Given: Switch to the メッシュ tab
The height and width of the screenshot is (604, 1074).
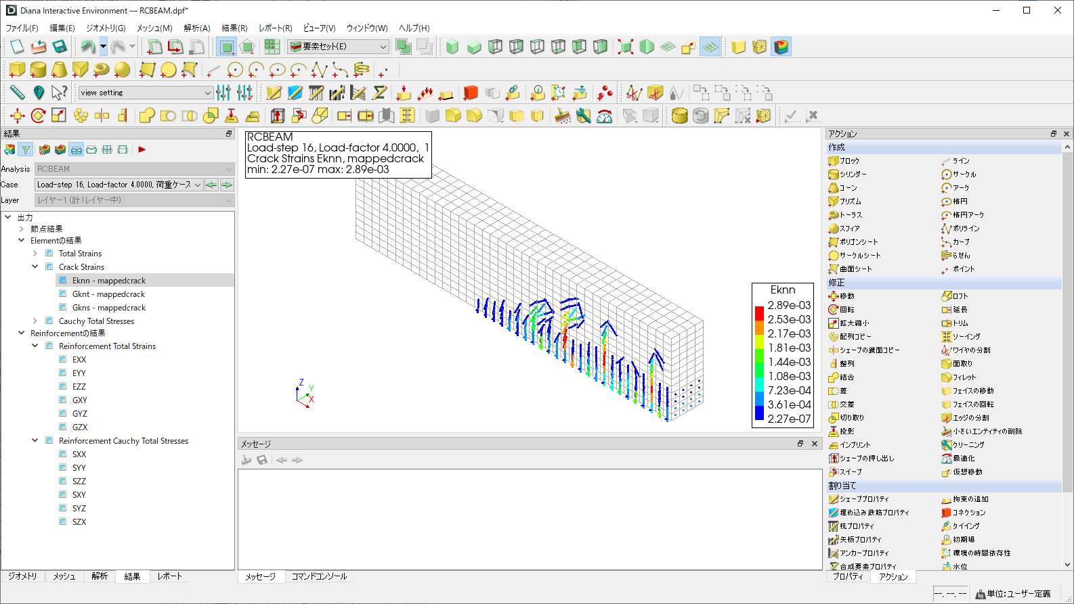Looking at the screenshot, I should [x=64, y=576].
